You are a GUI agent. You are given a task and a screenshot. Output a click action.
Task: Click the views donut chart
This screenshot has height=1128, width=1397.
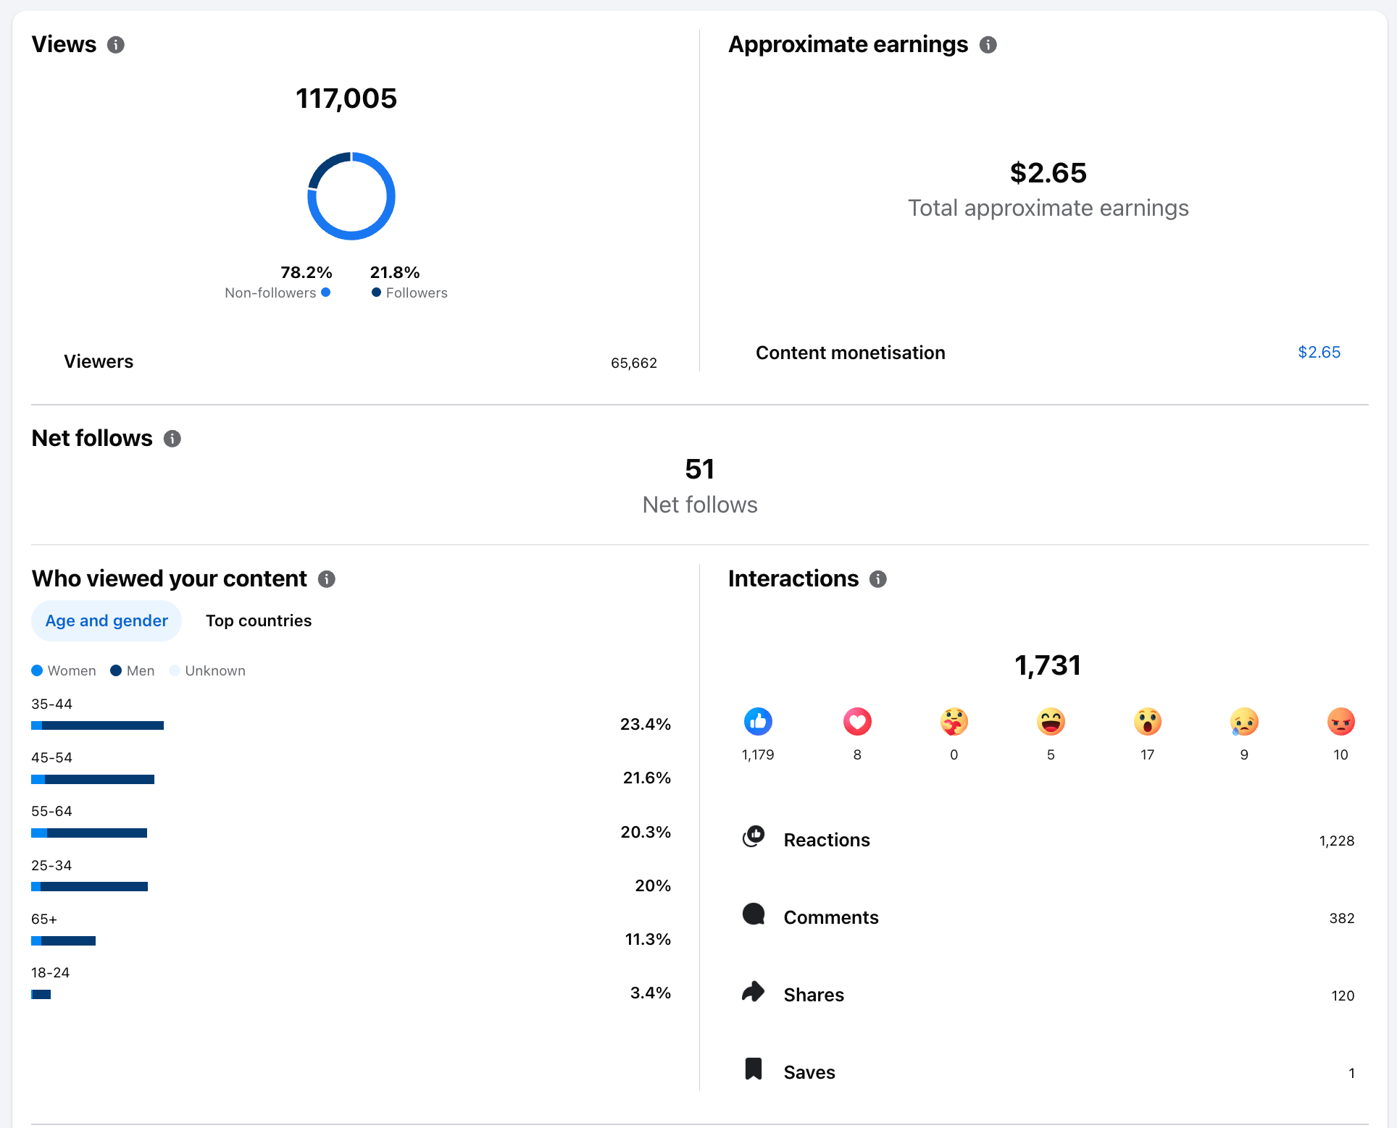[351, 196]
